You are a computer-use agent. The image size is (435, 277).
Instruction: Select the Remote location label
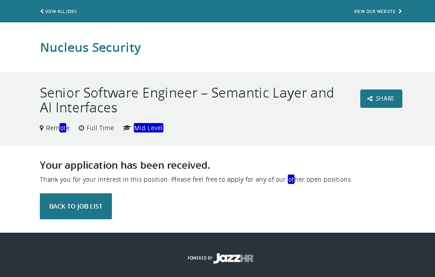pos(58,128)
